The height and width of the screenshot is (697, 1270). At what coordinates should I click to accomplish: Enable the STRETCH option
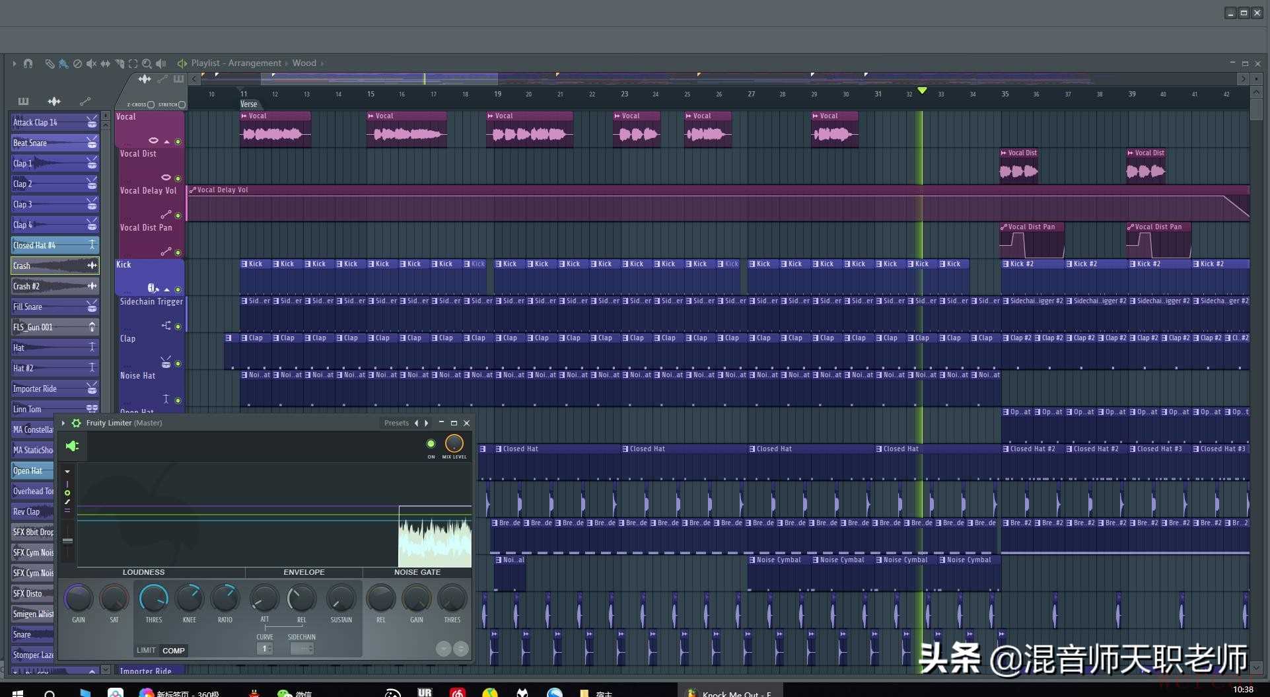pyautogui.click(x=182, y=104)
